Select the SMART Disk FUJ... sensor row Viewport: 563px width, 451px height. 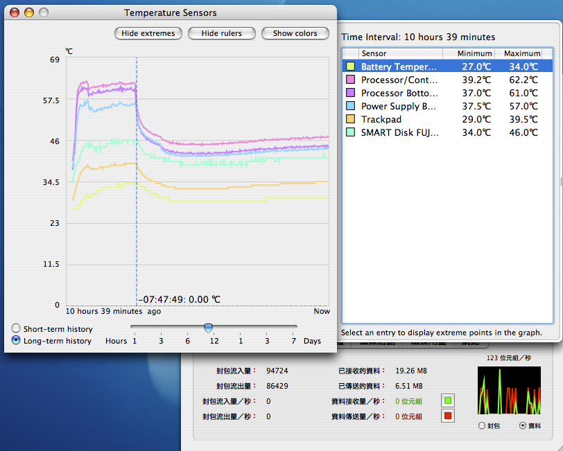[447, 132]
